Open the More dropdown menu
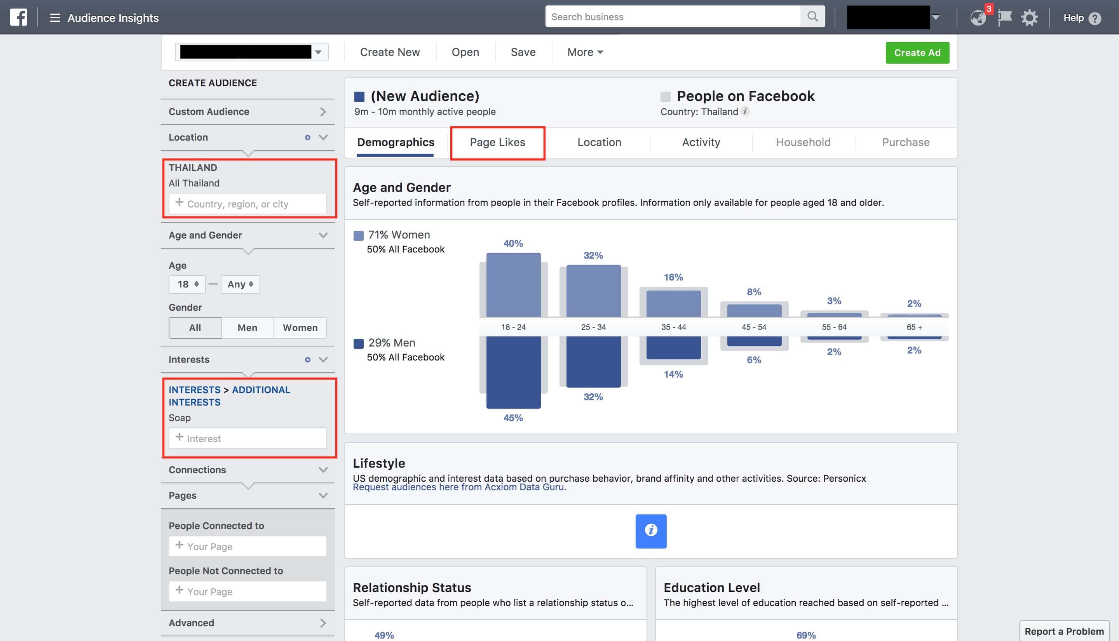 [585, 52]
